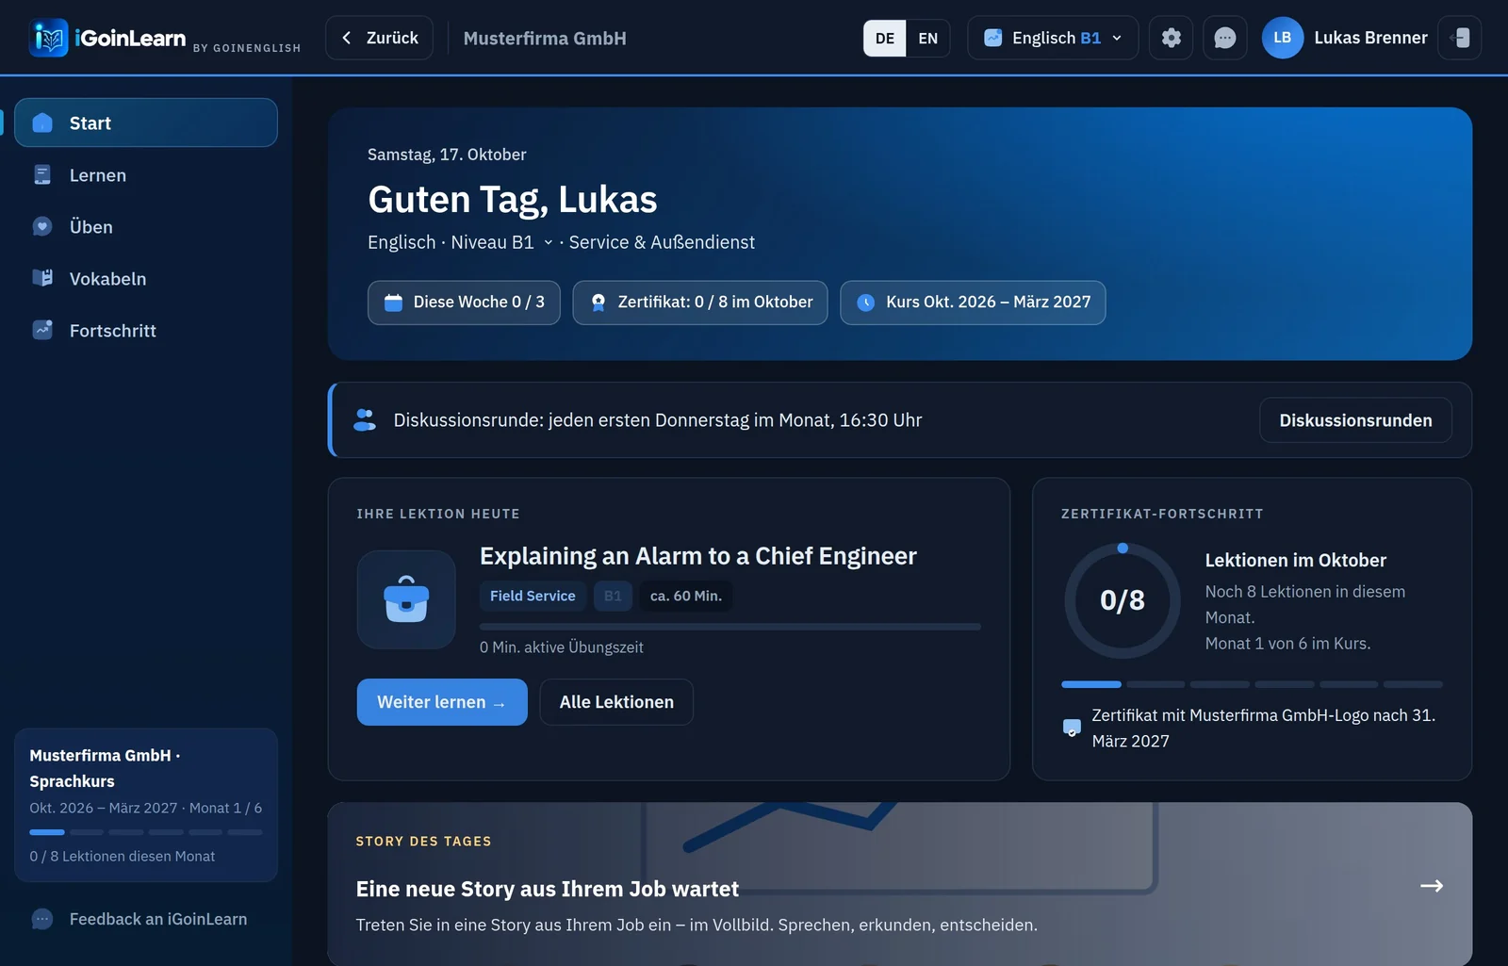Click the arrow on the Story des Tages card
Image resolution: width=1508 pixels, height=966 pixels.
pos(1432,885)
